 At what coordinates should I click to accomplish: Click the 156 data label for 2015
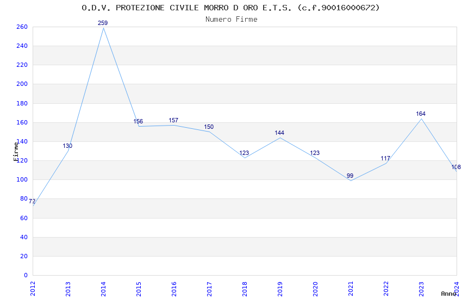pos(138,121)
